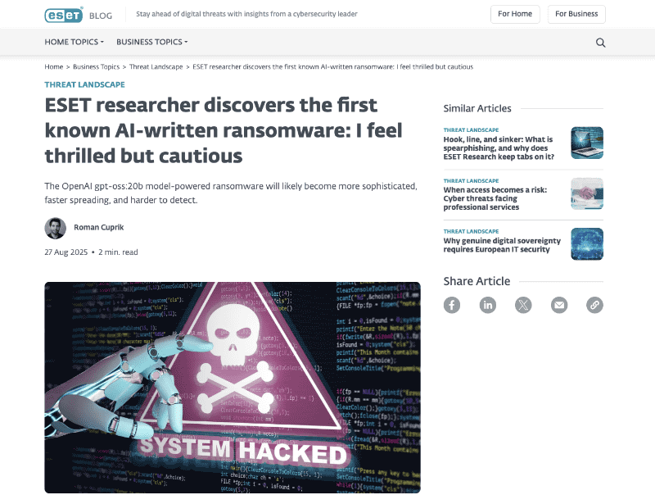Expand the Business Topics dropdown

pos(152,42)
